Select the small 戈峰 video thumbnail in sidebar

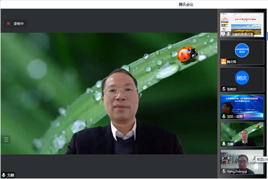click(242, 134)
